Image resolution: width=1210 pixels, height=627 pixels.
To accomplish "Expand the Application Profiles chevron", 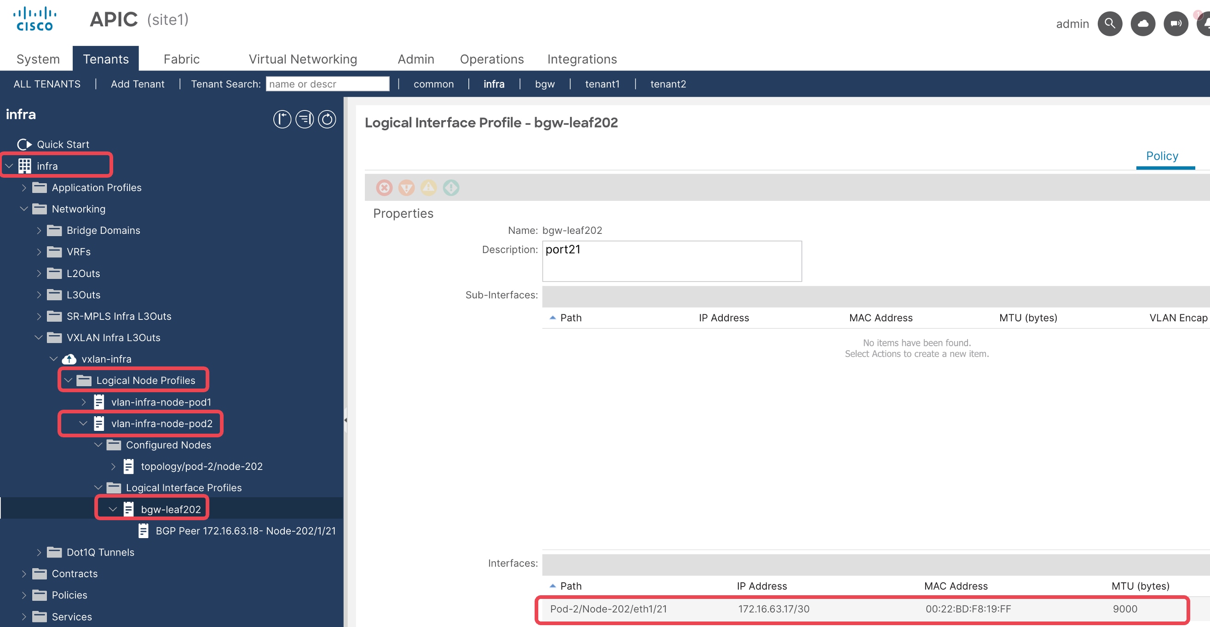I will click(24, 187).
